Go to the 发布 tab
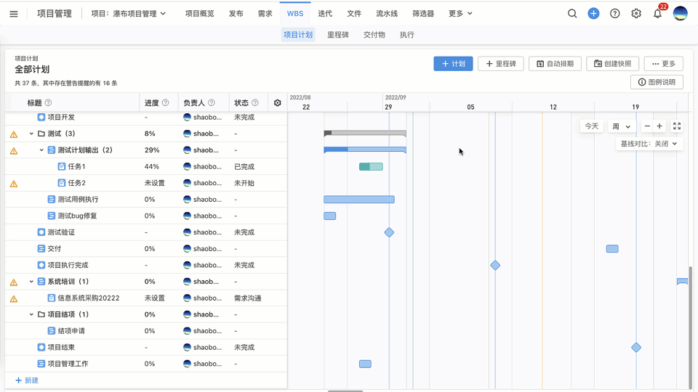Image resolution: width=698 pixels, height=392 pixels. pyautogui.click(x=236, y=13)
